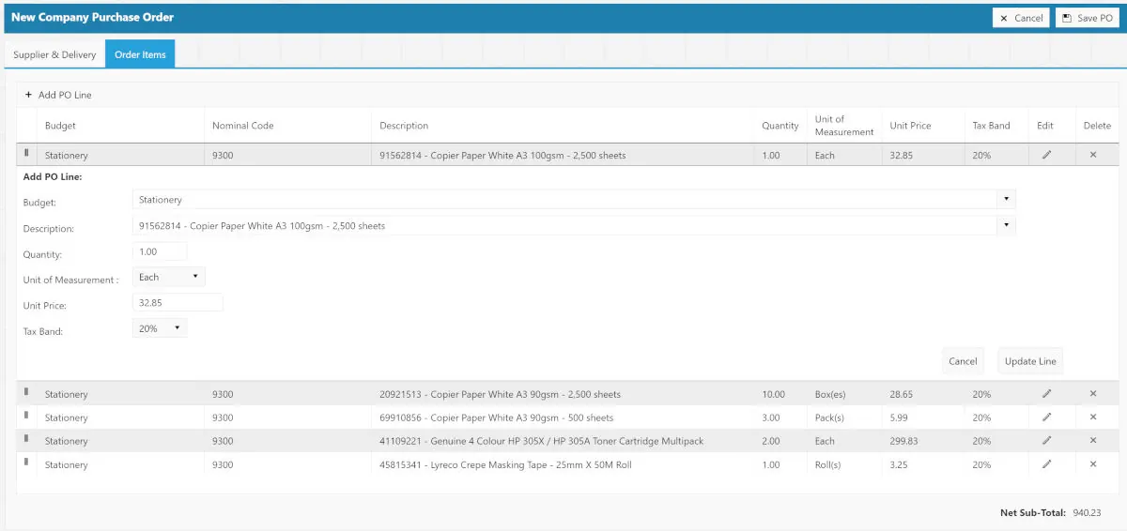The image size is (1127, 531).
Task: Click the Update Line button
Action: (1030, 361)
